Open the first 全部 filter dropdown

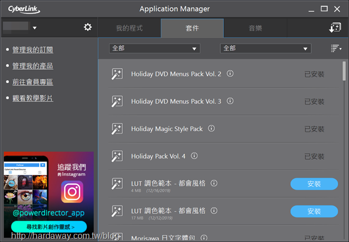[x=155, y=49]
